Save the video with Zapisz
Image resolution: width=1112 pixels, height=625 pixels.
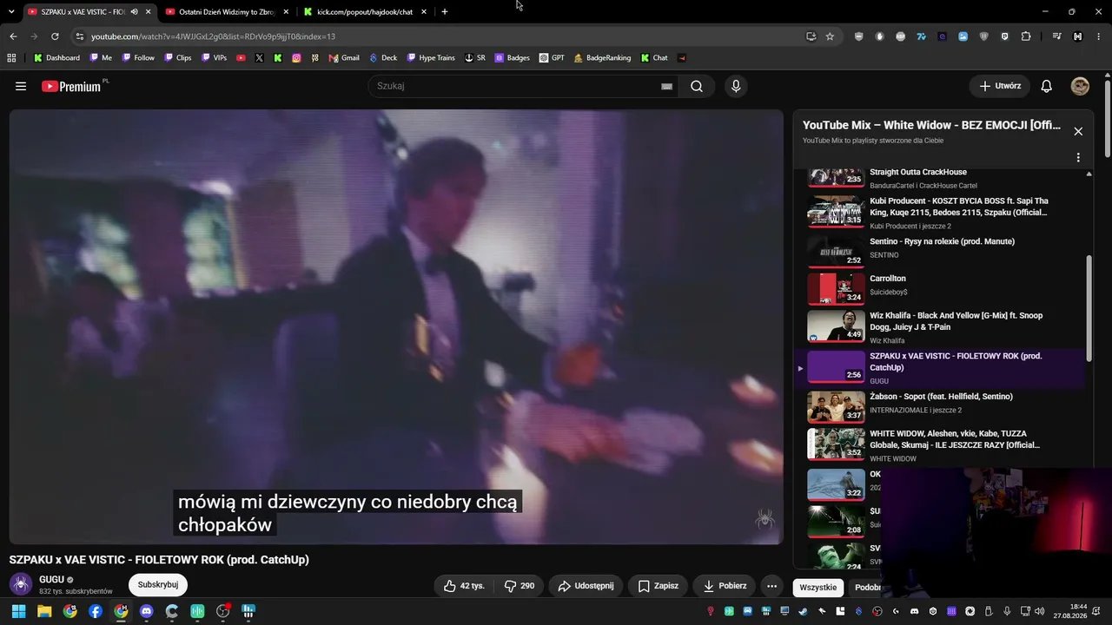(x=658, y=586)
